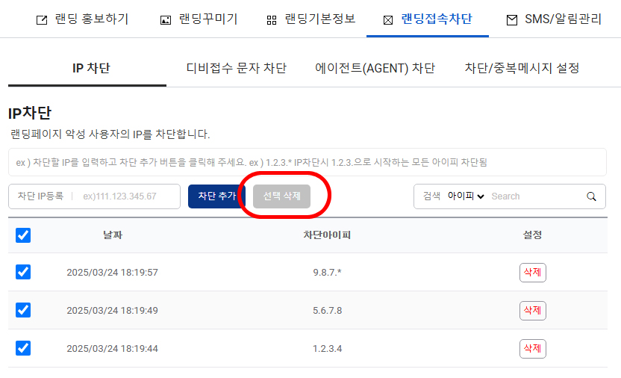The image size is (621, 378).
Task: Delete the 5.6.7.8 blocked IP entry
Action: (x=532, y=311)
